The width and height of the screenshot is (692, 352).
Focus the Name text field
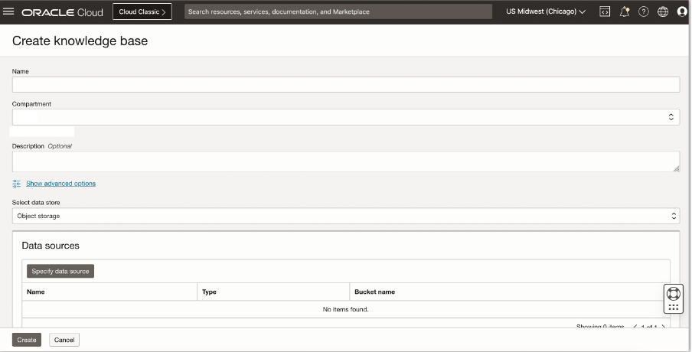345,84
